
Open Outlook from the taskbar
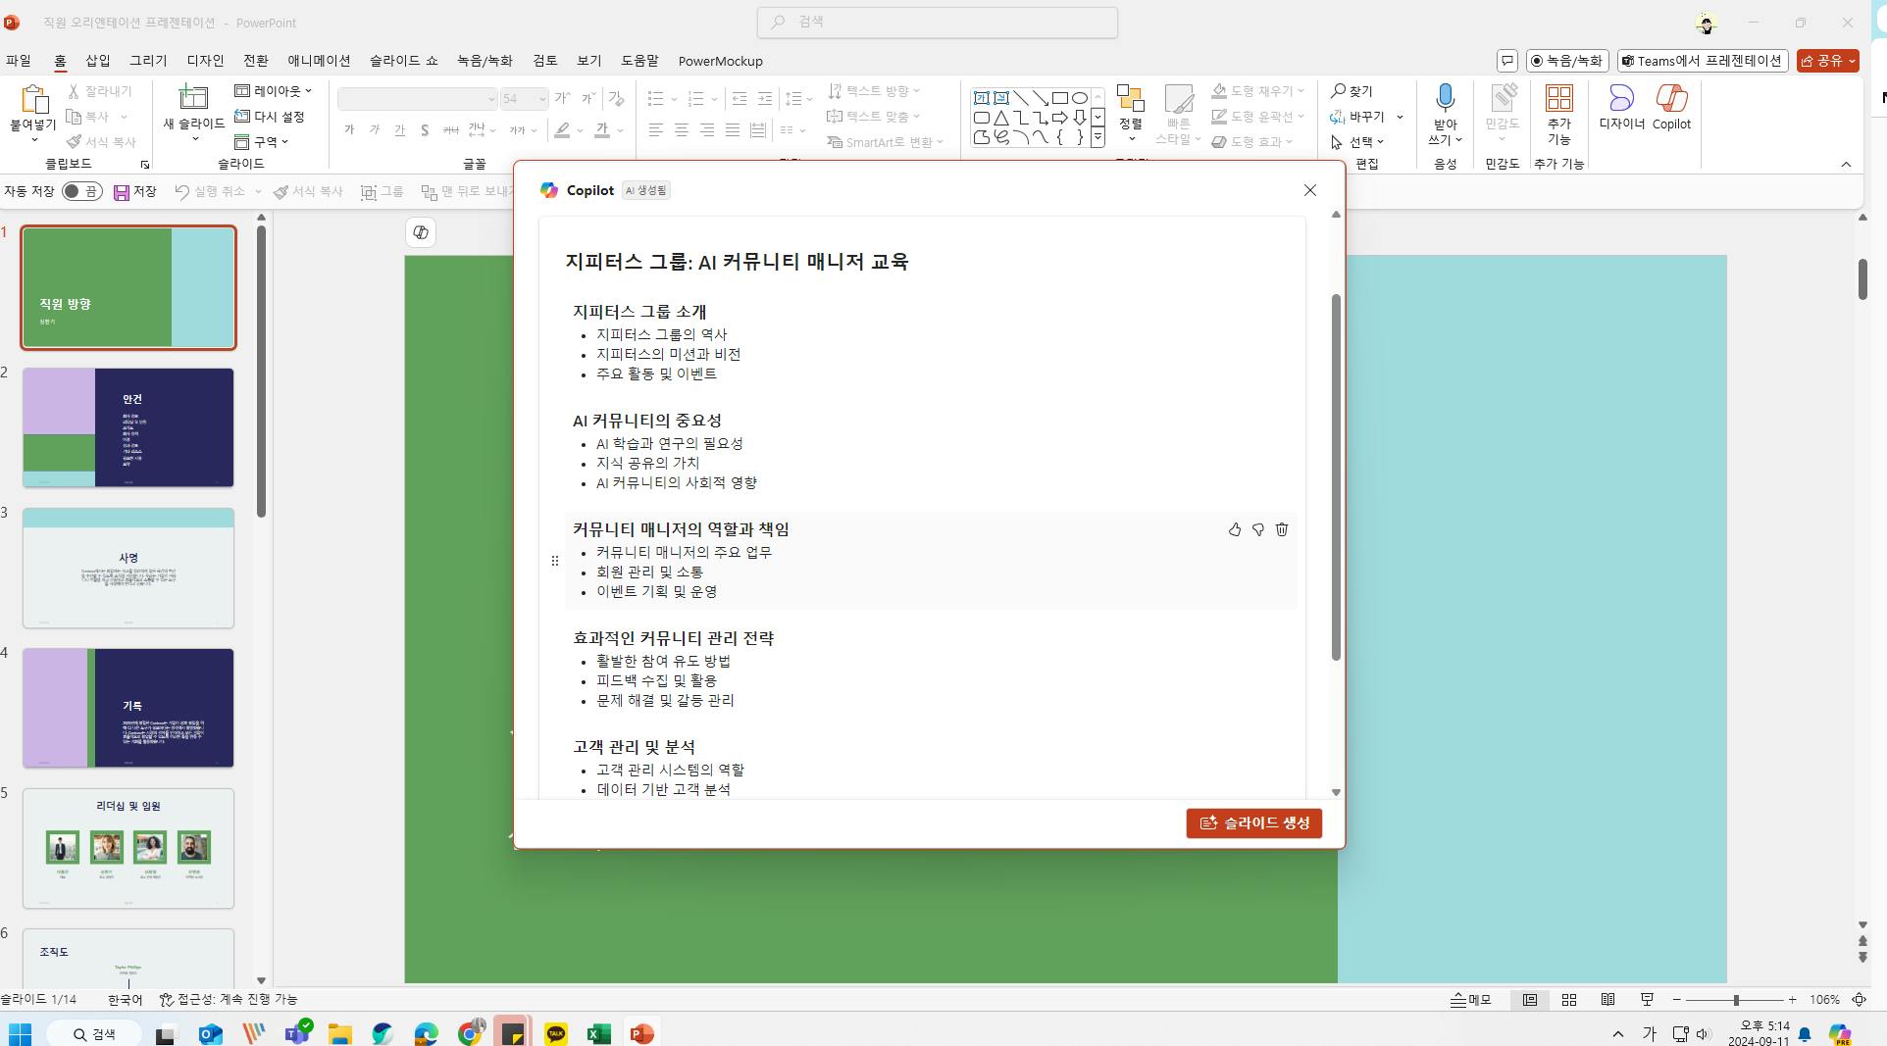pyautogui.click(x=211, y=1034)
